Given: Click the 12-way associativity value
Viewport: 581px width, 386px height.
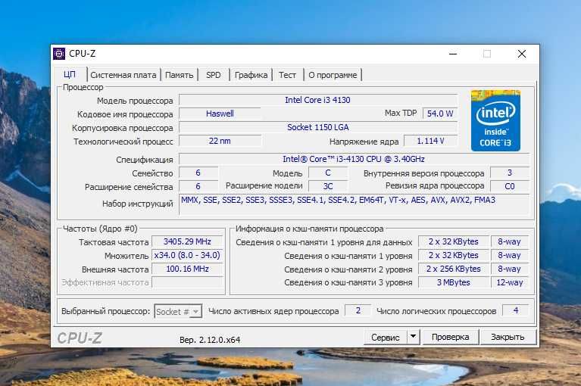Looking at the screenshot, I should [x=510, y=282].
